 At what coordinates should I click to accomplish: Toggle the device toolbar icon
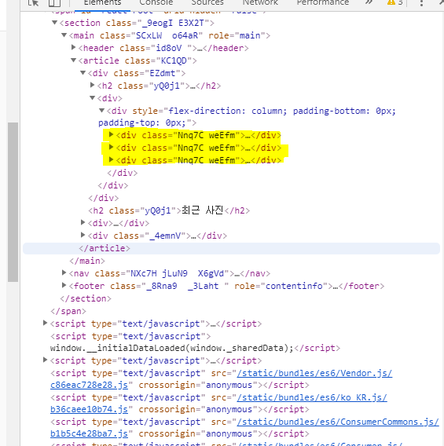pyautogui.click(x=54, y=3)
